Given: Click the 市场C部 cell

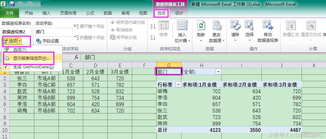Looking at the screenshot, I should (46, 85).
